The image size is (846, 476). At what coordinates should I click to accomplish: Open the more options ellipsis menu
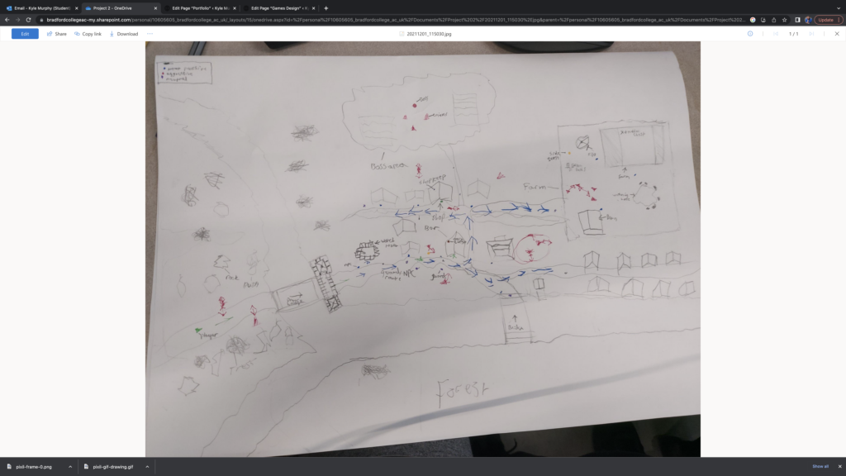tap(150, 33)
